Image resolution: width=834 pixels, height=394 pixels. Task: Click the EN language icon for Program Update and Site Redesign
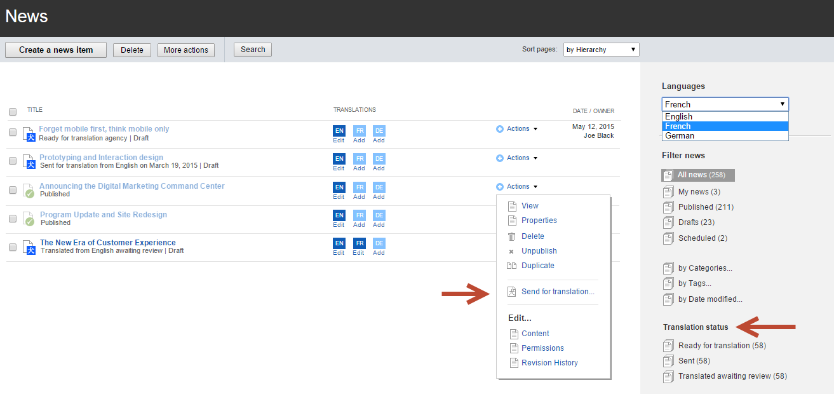tap(339, 215)
